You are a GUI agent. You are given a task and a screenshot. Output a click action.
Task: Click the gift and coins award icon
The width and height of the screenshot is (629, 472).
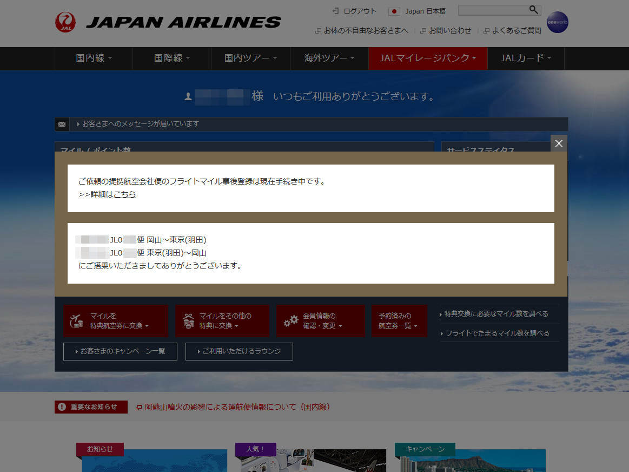pos(189,320)
